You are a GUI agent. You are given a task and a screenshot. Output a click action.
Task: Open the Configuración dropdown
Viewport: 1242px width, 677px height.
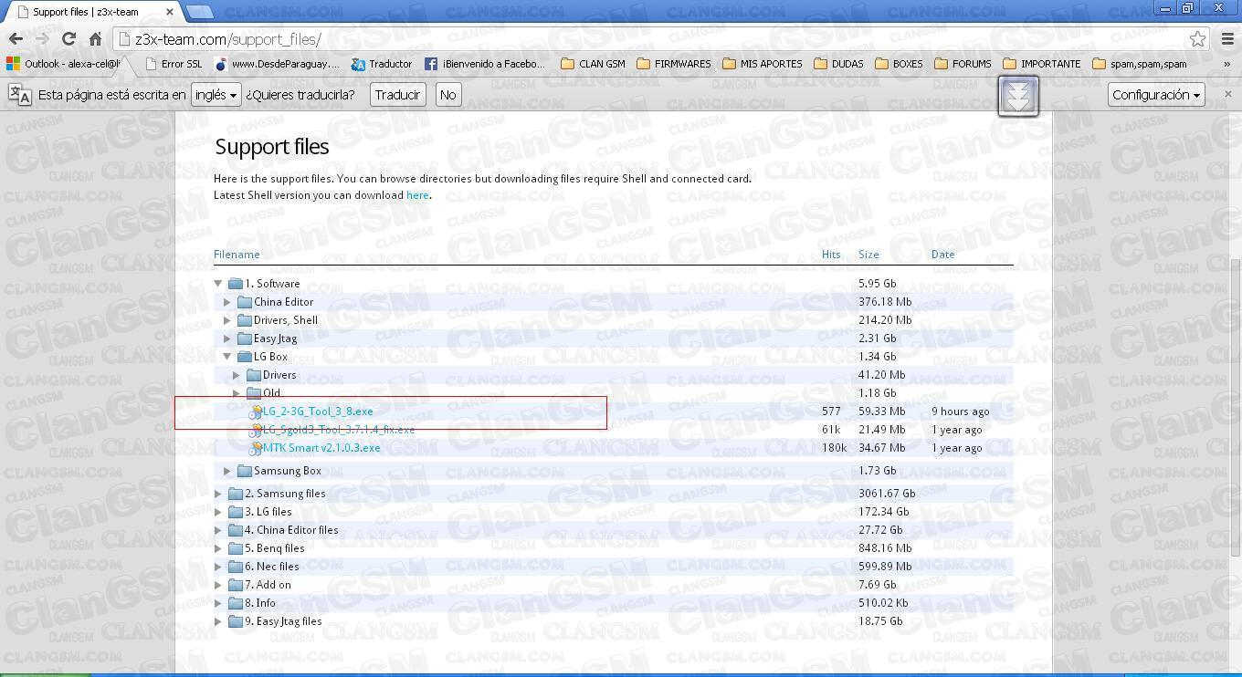click(1156, 95)
